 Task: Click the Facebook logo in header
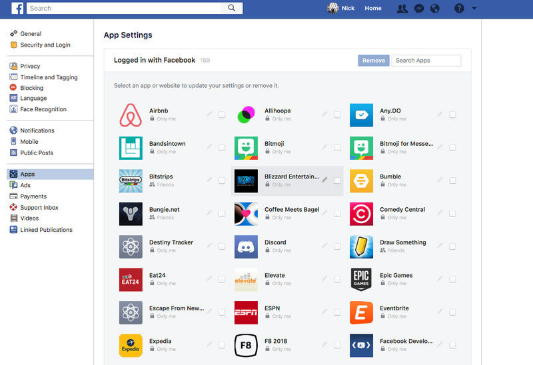(17, 8)
